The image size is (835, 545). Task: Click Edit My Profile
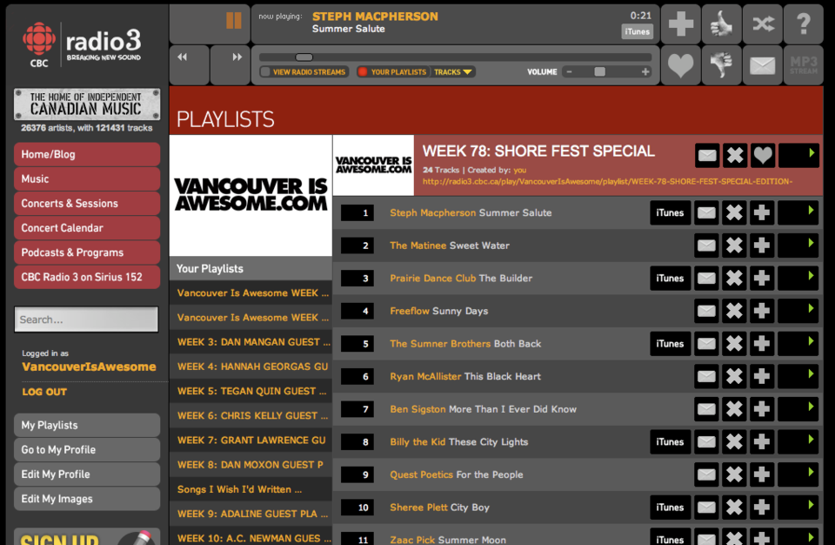tap(87, 474)
